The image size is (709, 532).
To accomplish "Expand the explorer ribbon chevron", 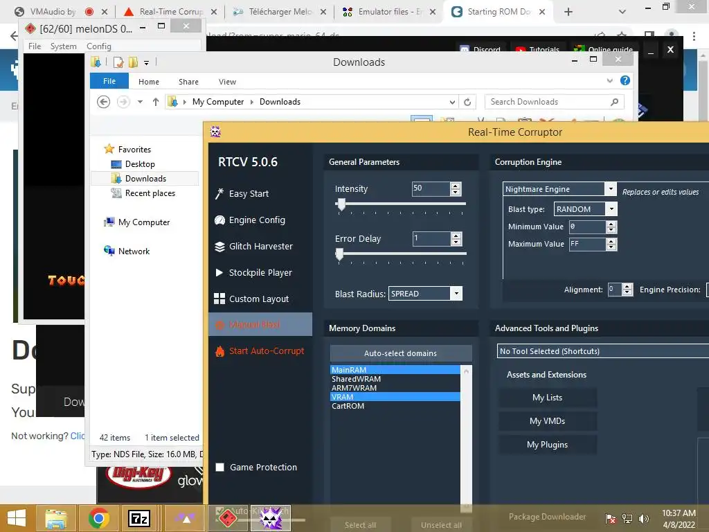I will pyautogui.click(x=609, y=80).
